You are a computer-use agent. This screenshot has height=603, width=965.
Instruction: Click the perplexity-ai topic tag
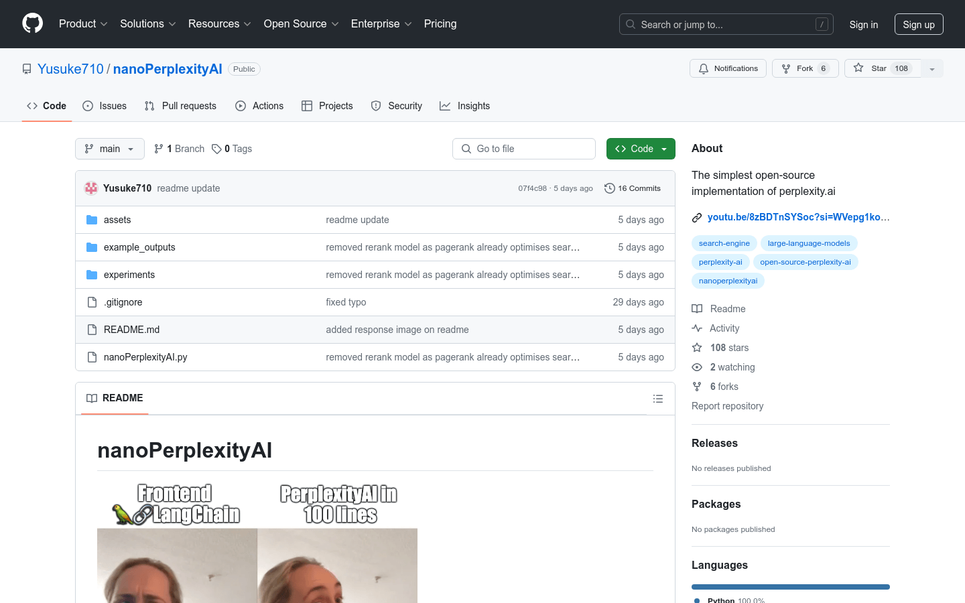point(720,262)
